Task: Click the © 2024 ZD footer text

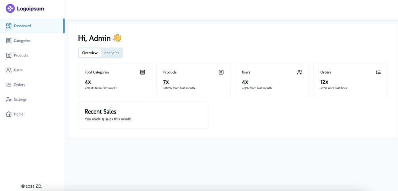Action: tap(31, 186)
